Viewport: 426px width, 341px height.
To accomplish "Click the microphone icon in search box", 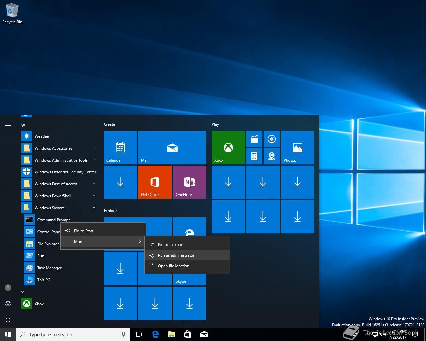I will (x=123, y=334).
